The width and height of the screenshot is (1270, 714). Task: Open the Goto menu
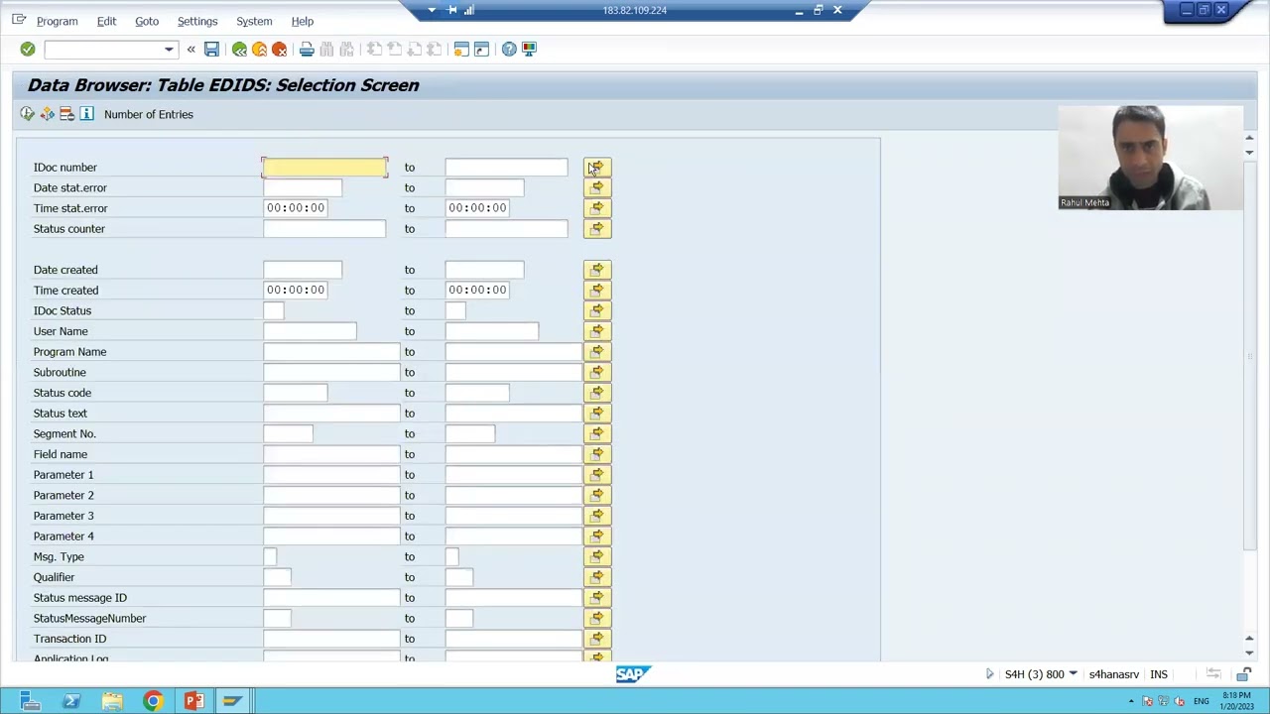(147, 21)
